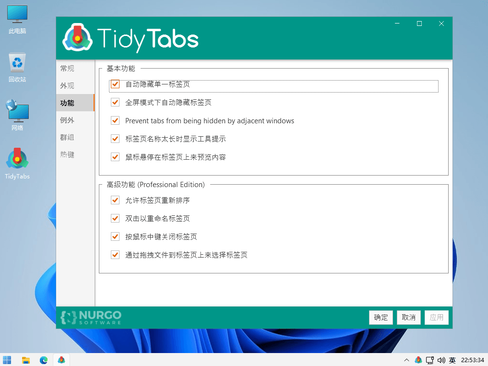The height and width of the screenshot is (366, 488).
Task: Select the 功能 settings tab
Action: pos(75,103)
